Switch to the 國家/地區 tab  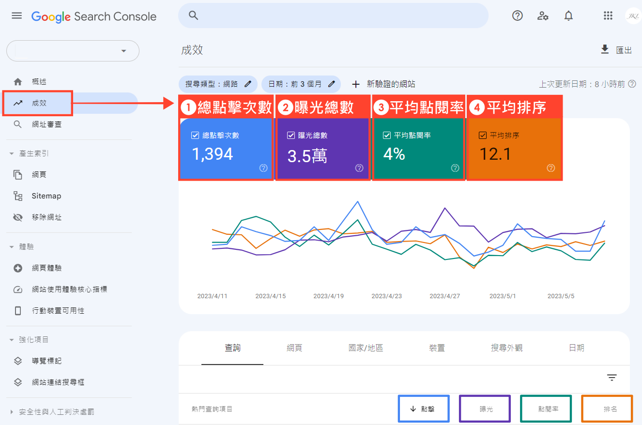(366, 348)
